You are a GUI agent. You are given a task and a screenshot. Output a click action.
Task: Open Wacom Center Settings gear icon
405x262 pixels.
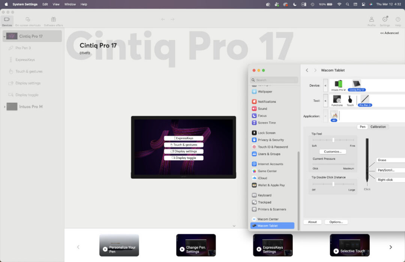[x=385, y=21]
